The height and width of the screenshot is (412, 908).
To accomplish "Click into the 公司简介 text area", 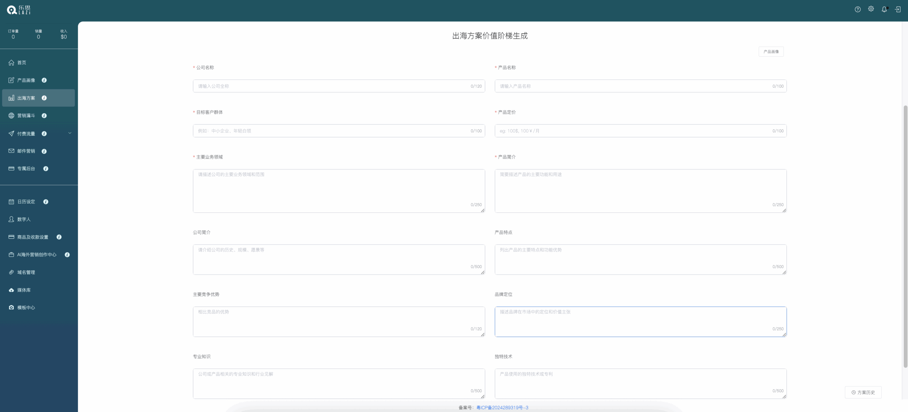I will (339, 259).
